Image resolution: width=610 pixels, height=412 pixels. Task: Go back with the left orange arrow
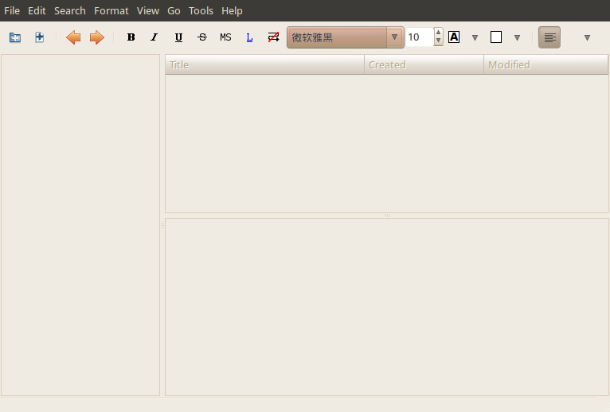click(x=73, y=37)
